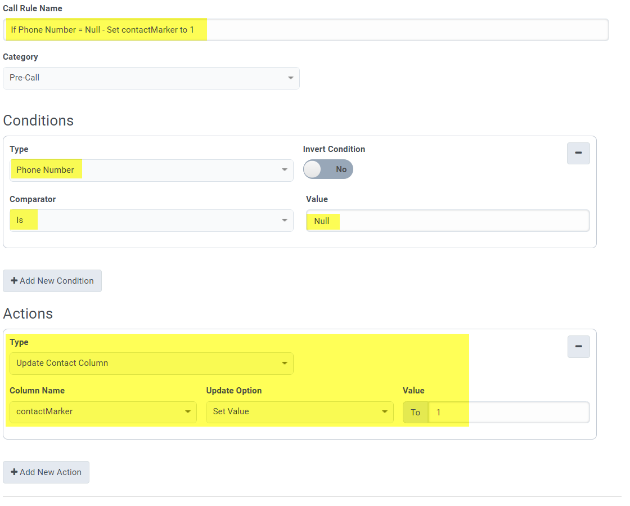The height and width of the screenshot is (506, 630).
Task: Click the Actions section heading
Action: (x=28, y=314)
